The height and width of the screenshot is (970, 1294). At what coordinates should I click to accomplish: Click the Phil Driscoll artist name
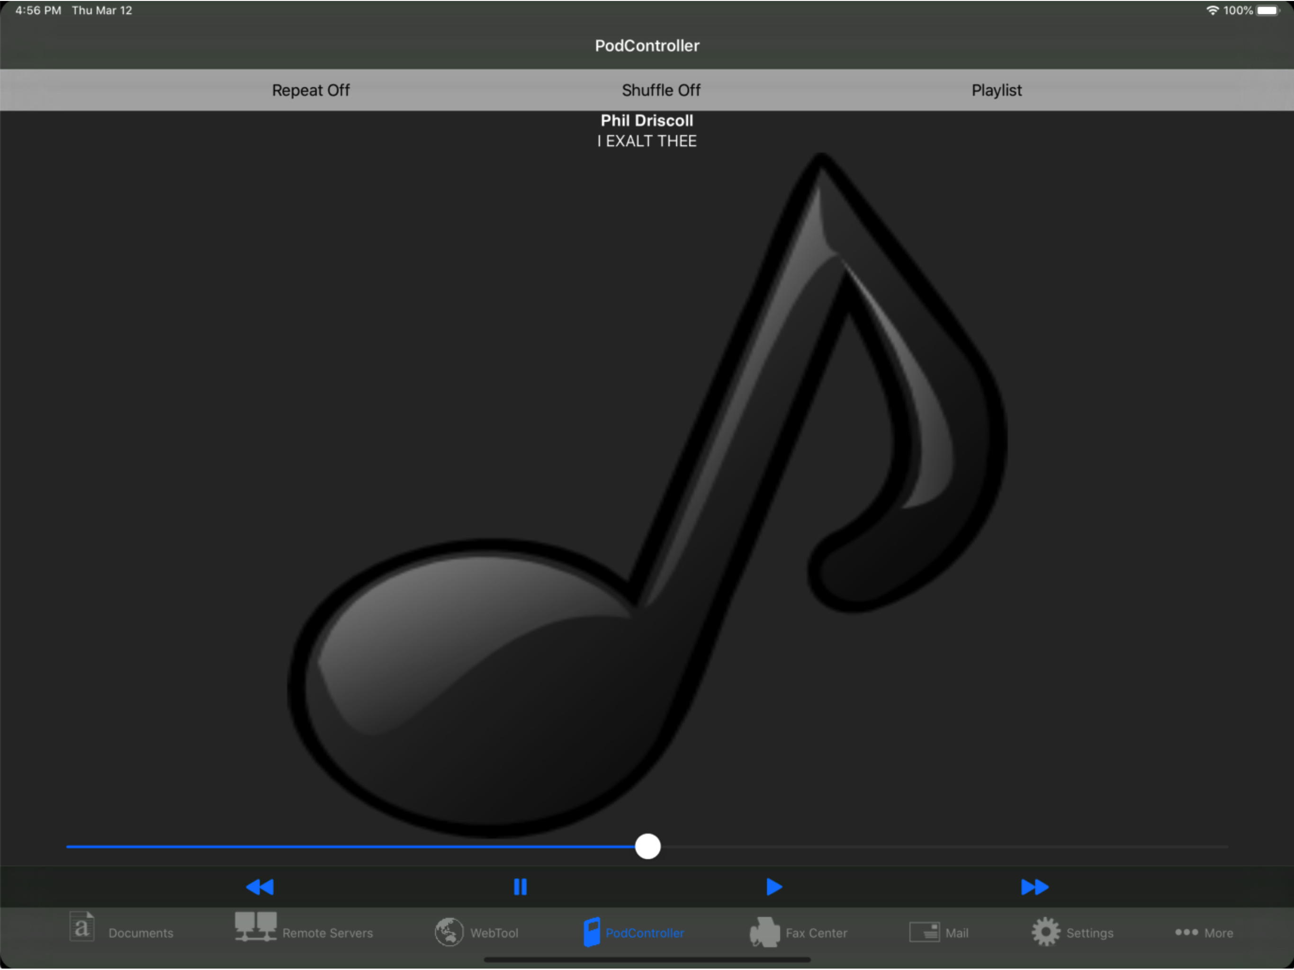click(647, 120)
